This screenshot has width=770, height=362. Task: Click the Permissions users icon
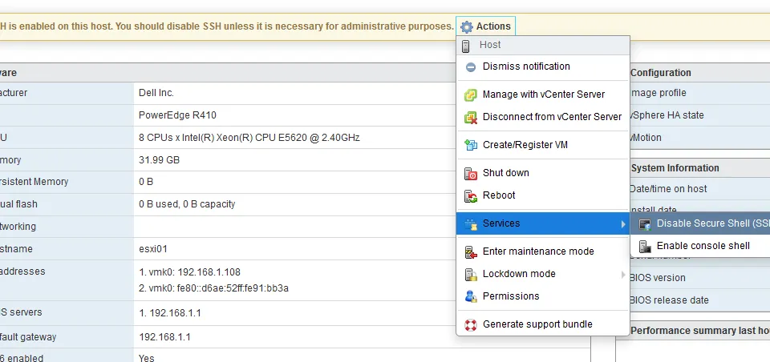coord(471,296)
